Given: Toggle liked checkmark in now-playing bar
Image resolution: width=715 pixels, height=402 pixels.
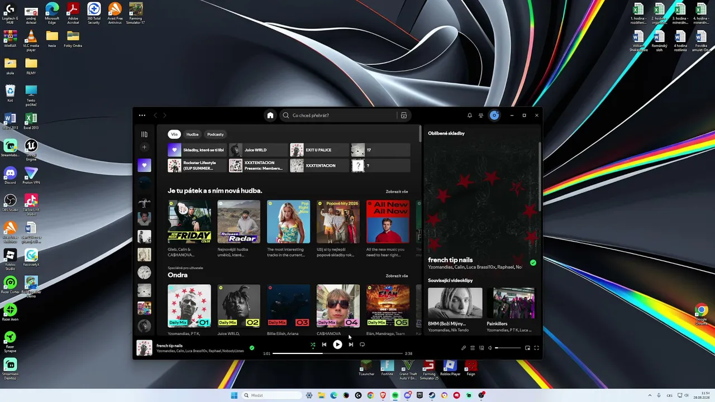Looking at the screenshot, I should 252,348.
